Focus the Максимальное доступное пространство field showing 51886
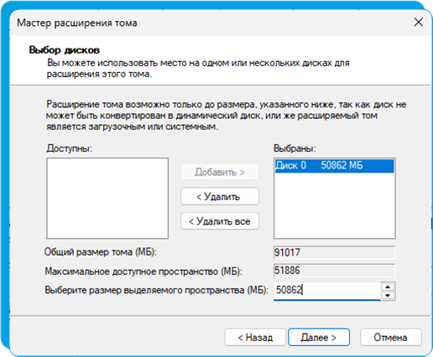433x357 pixels. click(x=334, y=271)
